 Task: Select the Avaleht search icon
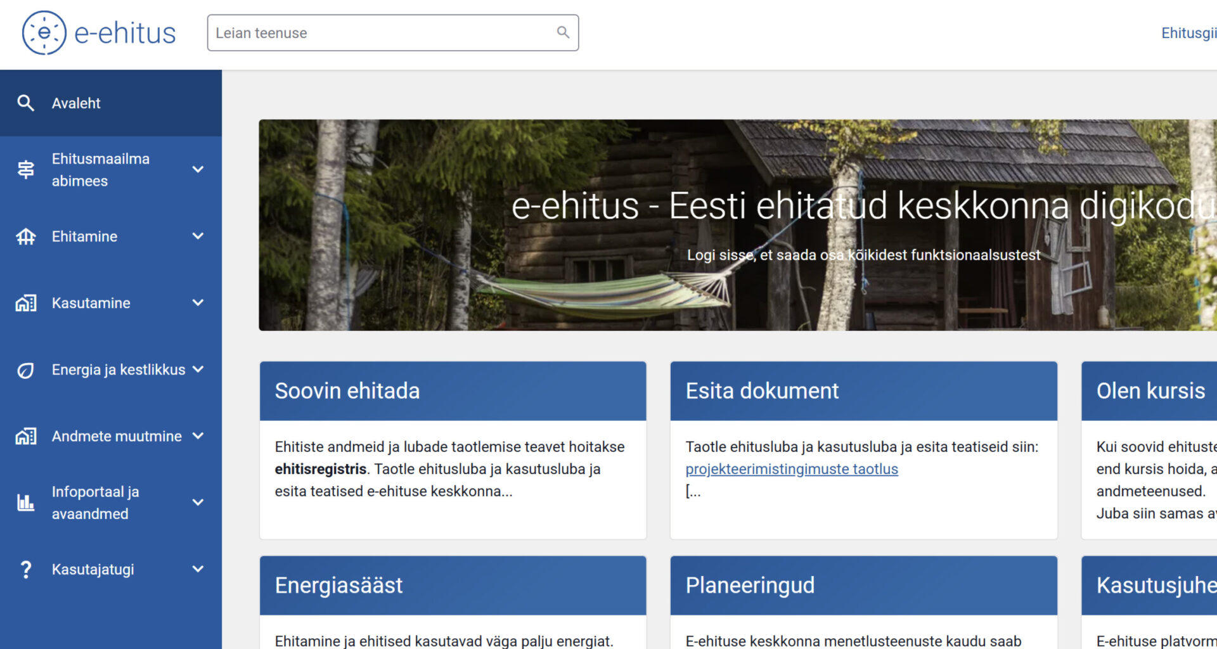pyautogui.click(x=26, y=103)
